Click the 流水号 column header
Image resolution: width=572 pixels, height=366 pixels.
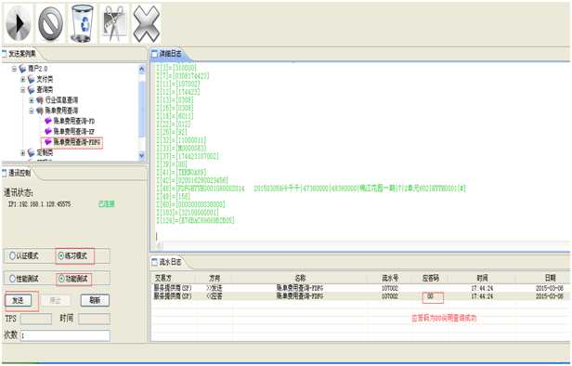pyautogui.click(x=390, y=279)
